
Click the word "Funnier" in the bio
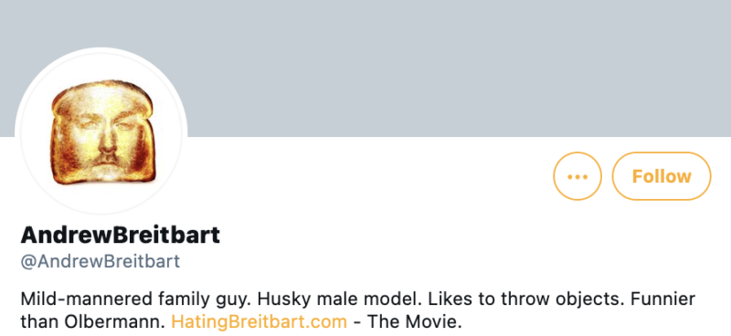coord(660,299)
